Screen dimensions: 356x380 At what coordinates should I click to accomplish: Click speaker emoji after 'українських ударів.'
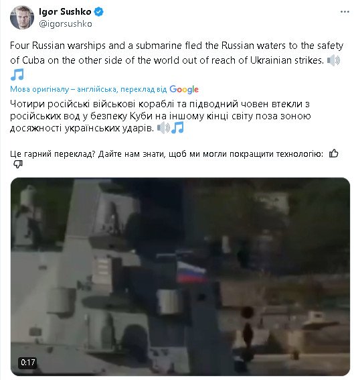[x=163, y=128]
